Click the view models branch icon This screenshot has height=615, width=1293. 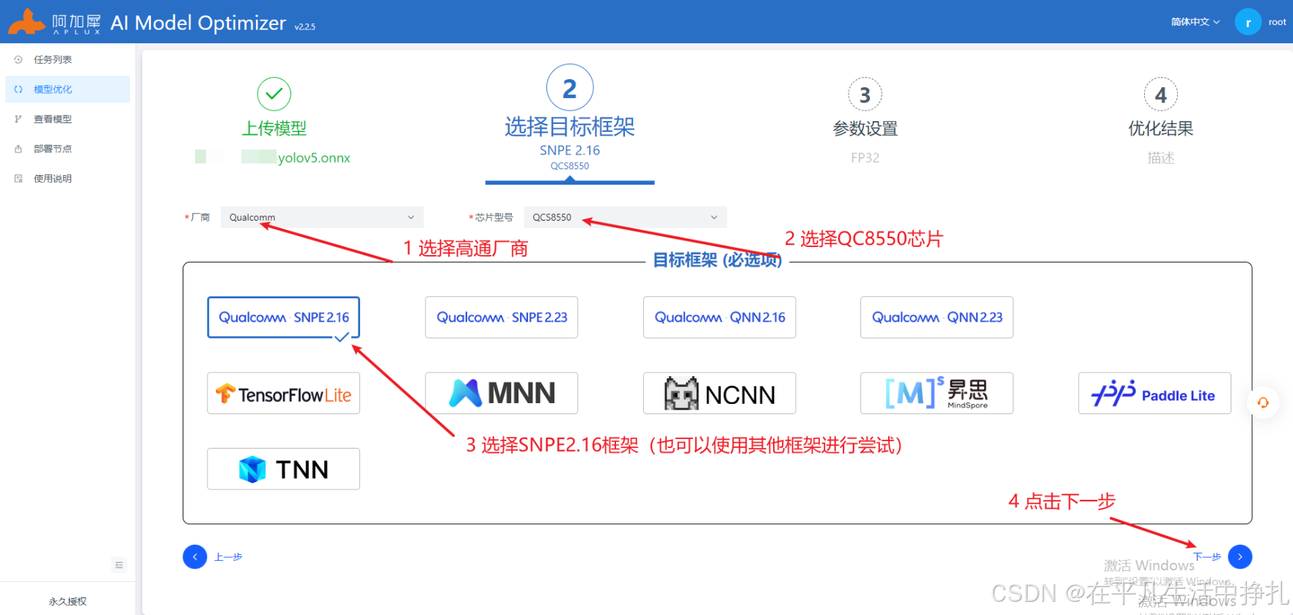[x=18, y=119]
